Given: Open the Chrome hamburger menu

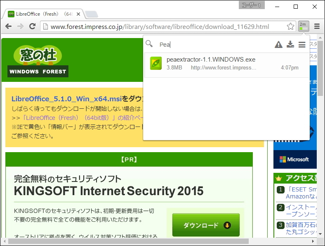Looking at the screenshot, I should 317,26.
